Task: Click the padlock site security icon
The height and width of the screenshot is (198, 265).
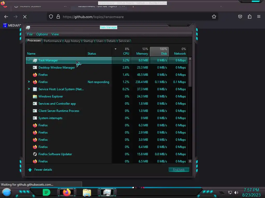Action: 58,17
